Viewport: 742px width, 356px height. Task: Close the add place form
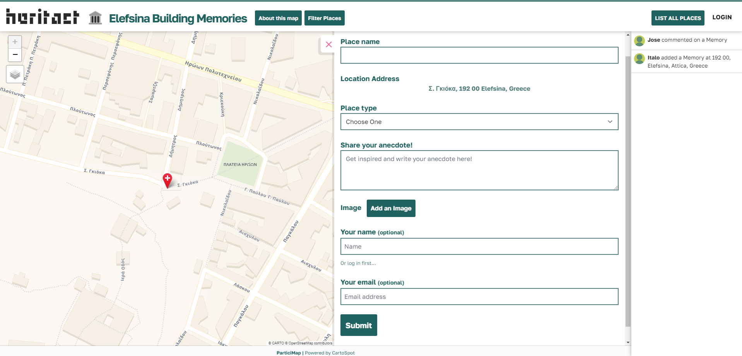(328, 44)
